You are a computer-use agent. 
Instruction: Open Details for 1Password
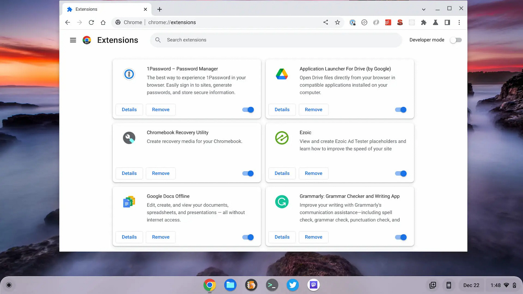click(x=129, y=109)
